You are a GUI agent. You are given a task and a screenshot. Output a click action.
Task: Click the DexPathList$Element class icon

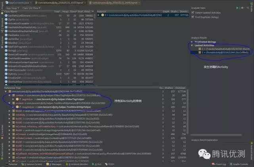[x=6, y=16]
